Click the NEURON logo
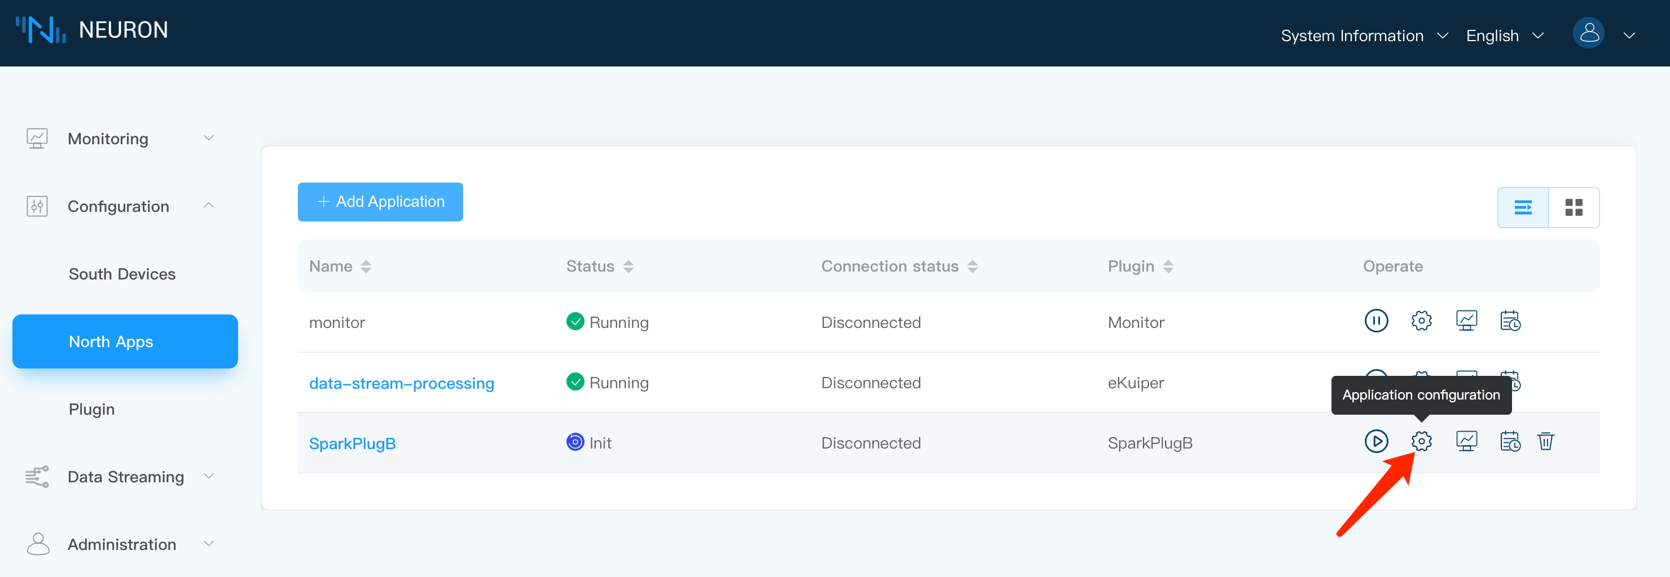Viewport: 1670px width, 577px height. click(x=93, y=30)
